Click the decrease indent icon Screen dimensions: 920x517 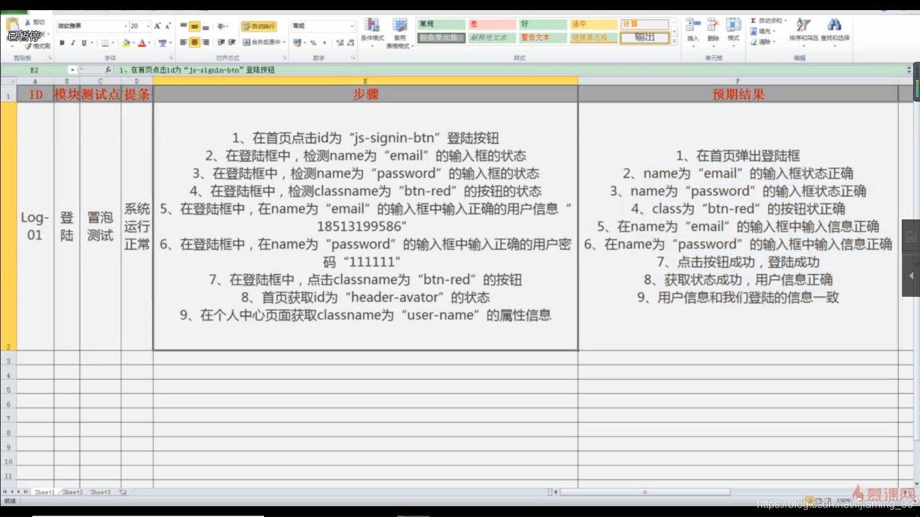coord(221,42)
